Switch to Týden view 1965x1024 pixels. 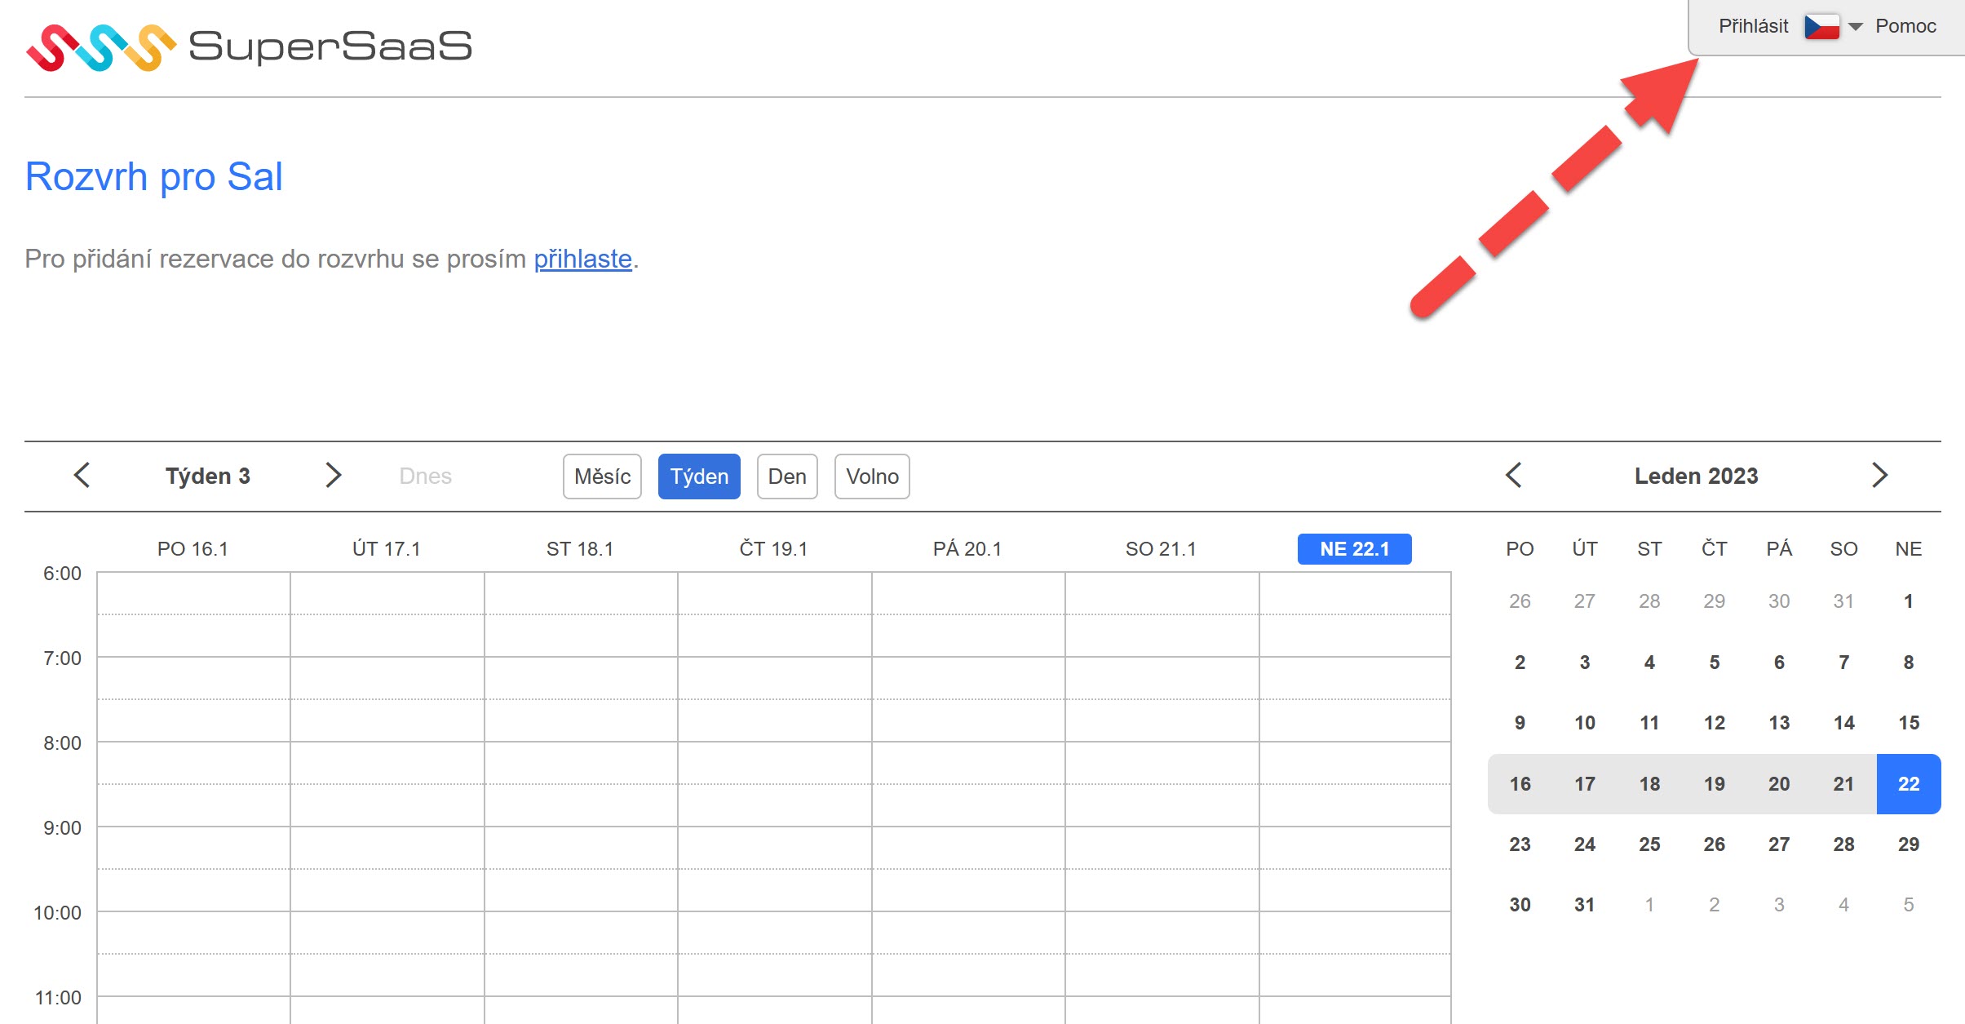pyautogui.click(x=699, y=477)
